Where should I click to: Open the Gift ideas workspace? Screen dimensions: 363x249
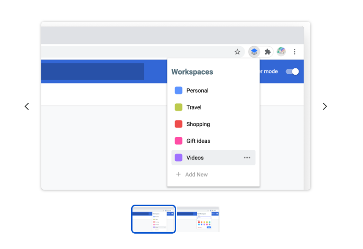click(198, 141)
